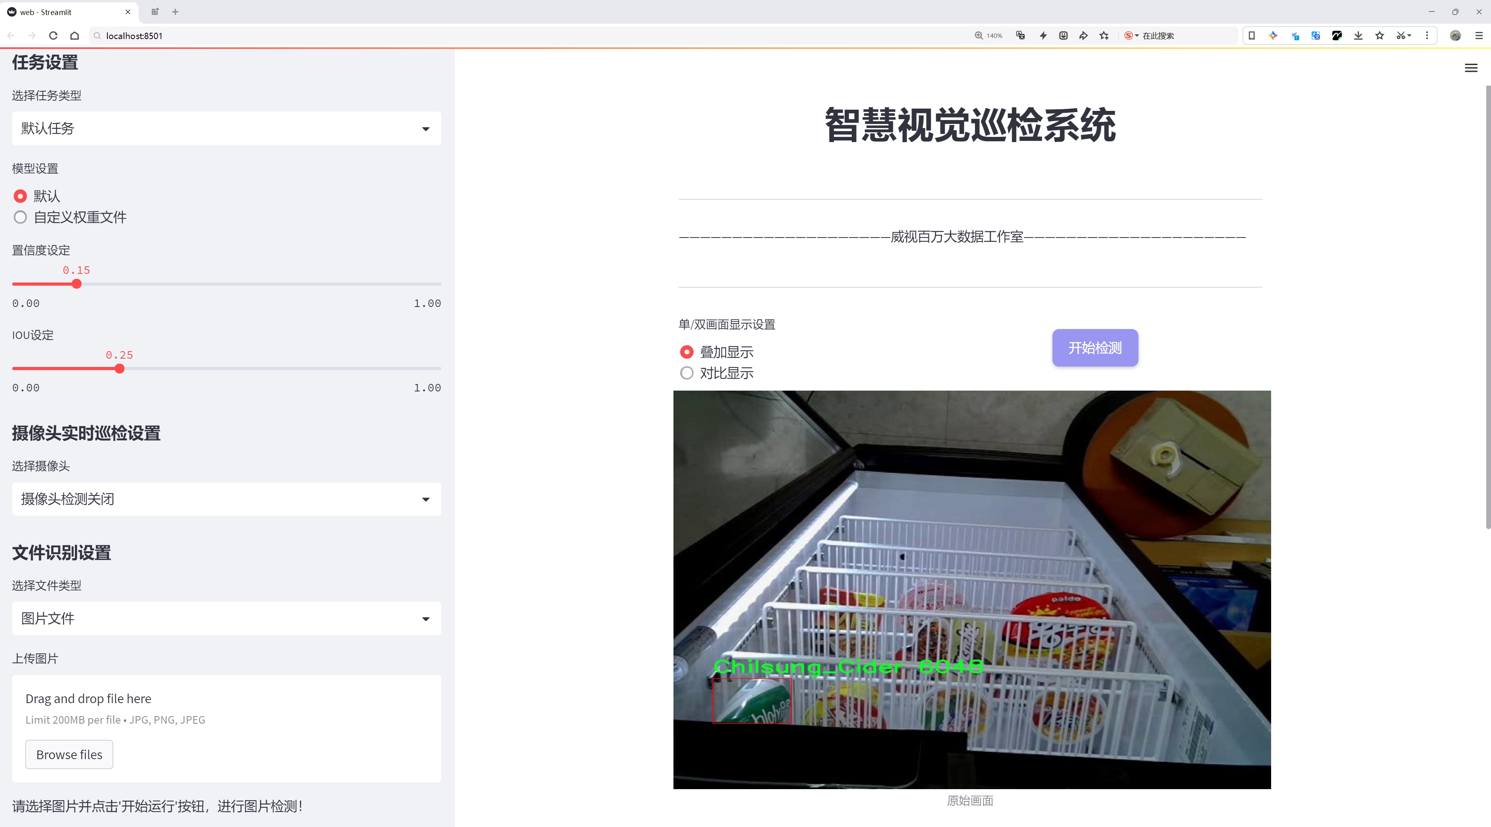Click the 开始检测 start detection button
This screenshot has width=1491, height=827.
click(x=1095, y=348)
